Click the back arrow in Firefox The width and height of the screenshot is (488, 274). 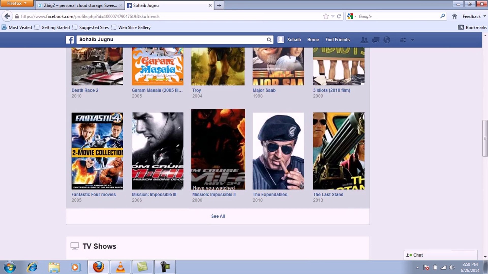7,16
